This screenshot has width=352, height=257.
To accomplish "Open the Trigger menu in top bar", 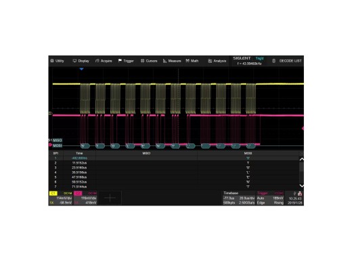I will (126, 61).
